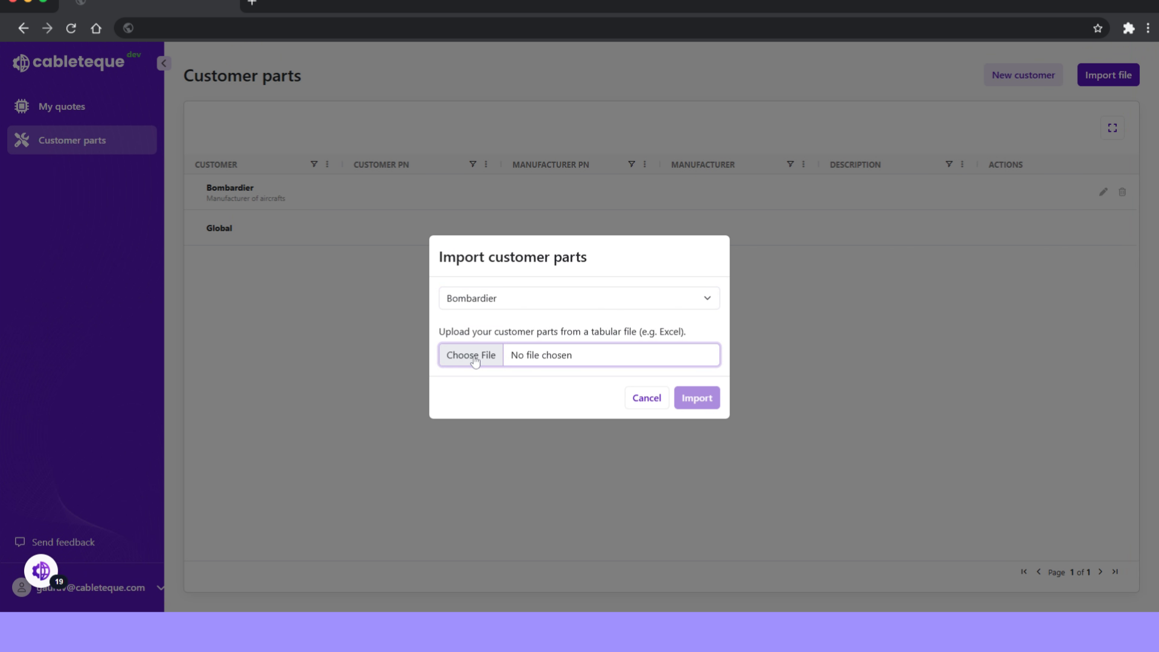Screen dimensions: 1159x652
Task: Select the My quotes sidebar icon
Action: (x=22, y=106)
